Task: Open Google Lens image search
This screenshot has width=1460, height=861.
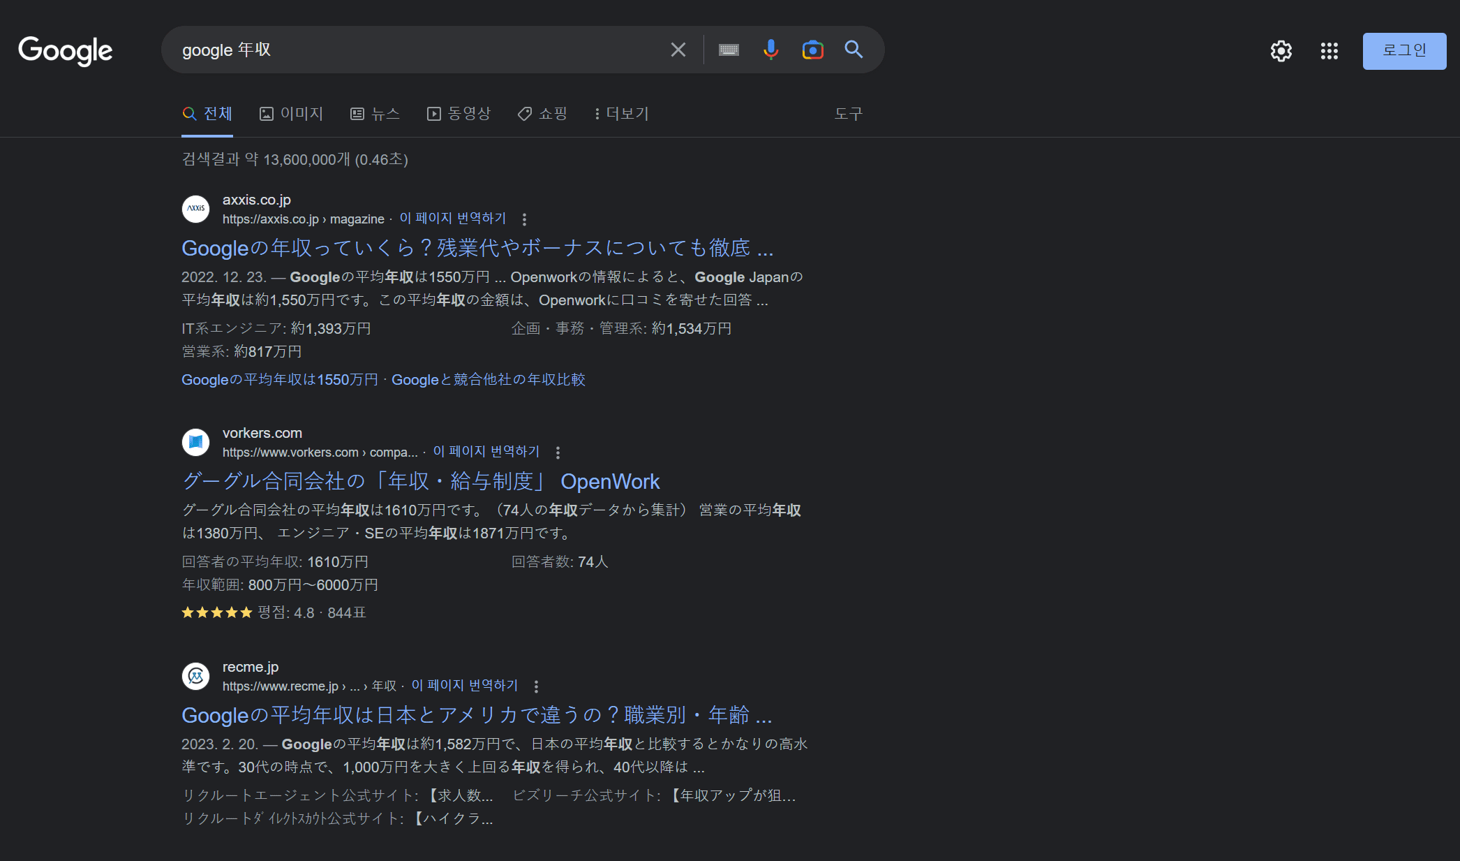Action: pyautogui.click(x=812, y=50)
